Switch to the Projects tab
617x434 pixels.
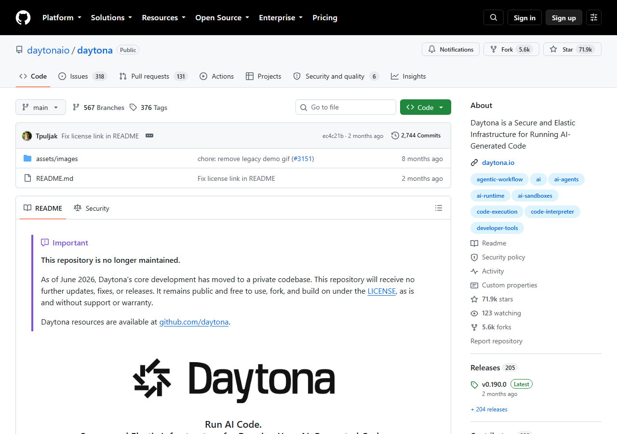263,76
